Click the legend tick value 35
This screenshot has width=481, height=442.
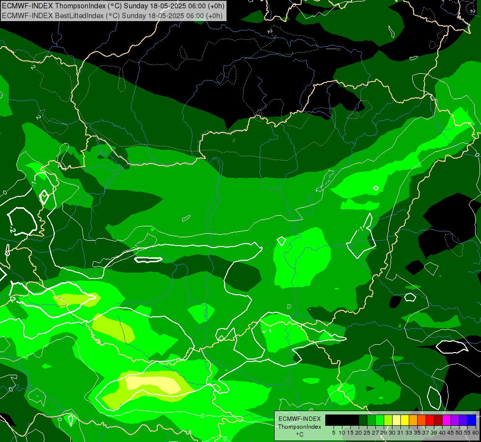417,433
